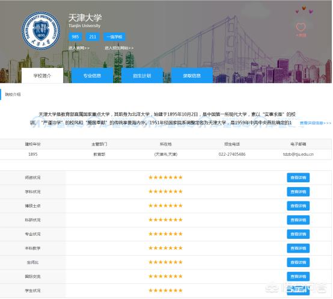Image resolution: width=333 pixels, height=299 pixels.
Task: Click the 国际交流 row label
Action: 32,277
